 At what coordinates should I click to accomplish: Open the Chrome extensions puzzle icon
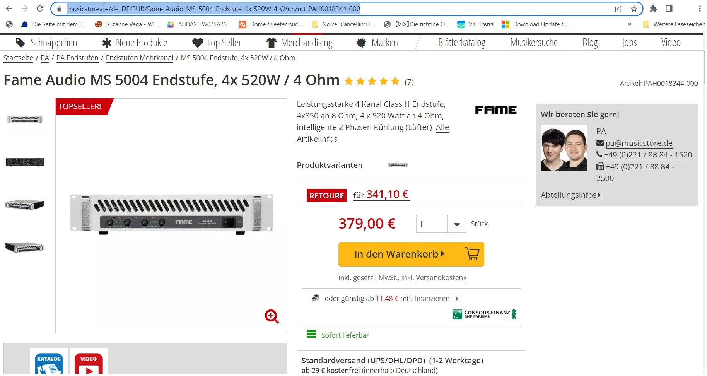coord(653,9)
